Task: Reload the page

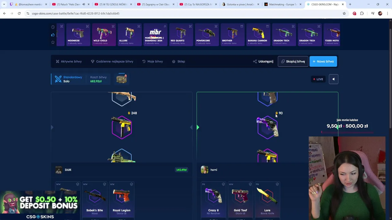Action: (19, 13)
